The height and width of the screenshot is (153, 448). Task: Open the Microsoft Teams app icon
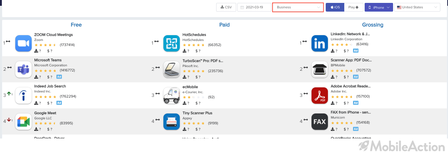[x=23, y=69]
